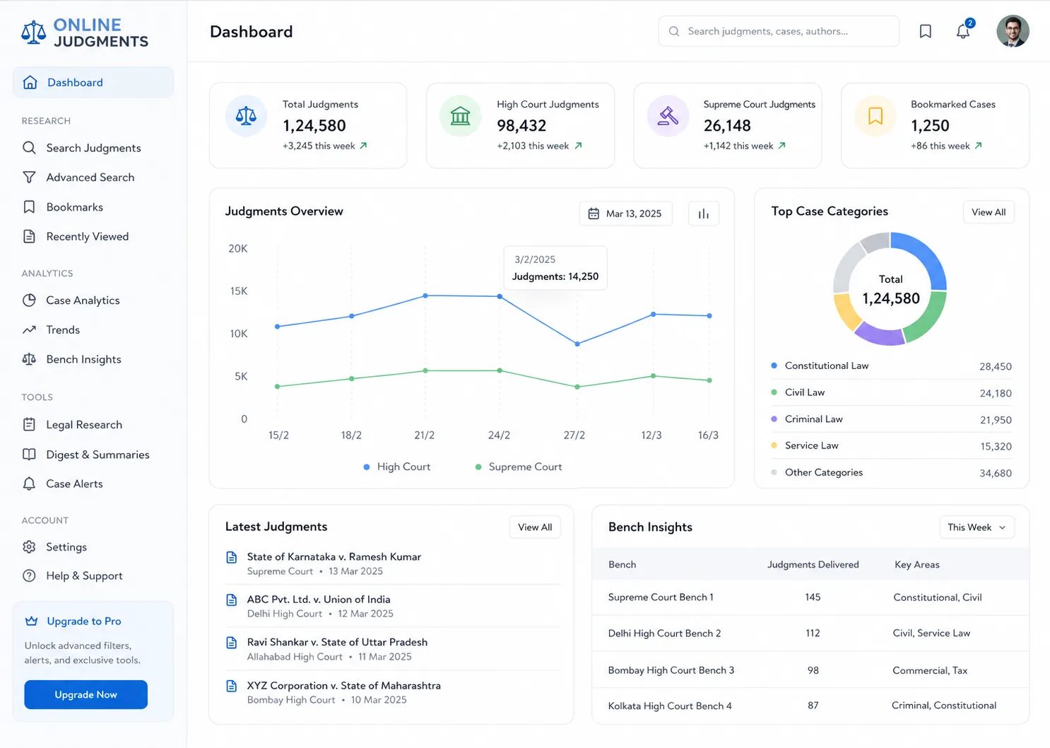Click the +86 this week trend arrow
This screenshot has width=1050, height=748.
979,146
